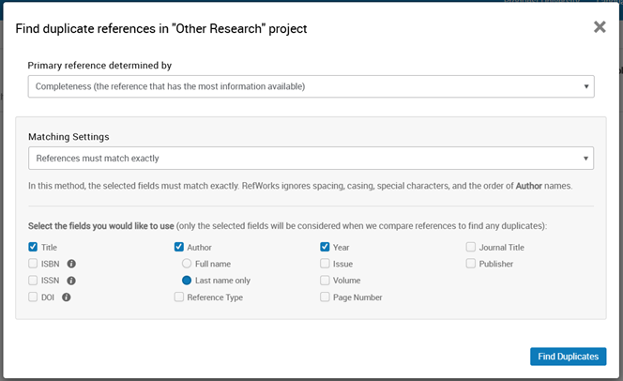
Task: Click the DOI info icon
Action: [67, 297]
